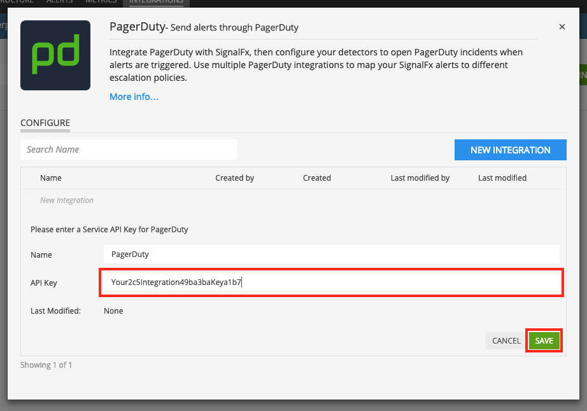Open the More info link
Screen dimensions: 587x411
pyautogui.click(x=134, y=97)
